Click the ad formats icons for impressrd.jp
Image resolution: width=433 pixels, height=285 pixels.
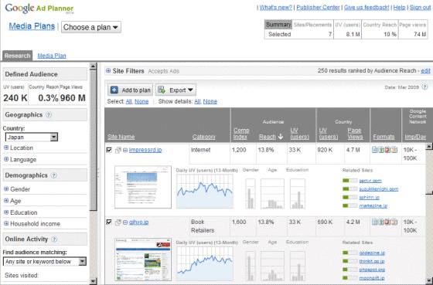385,150
